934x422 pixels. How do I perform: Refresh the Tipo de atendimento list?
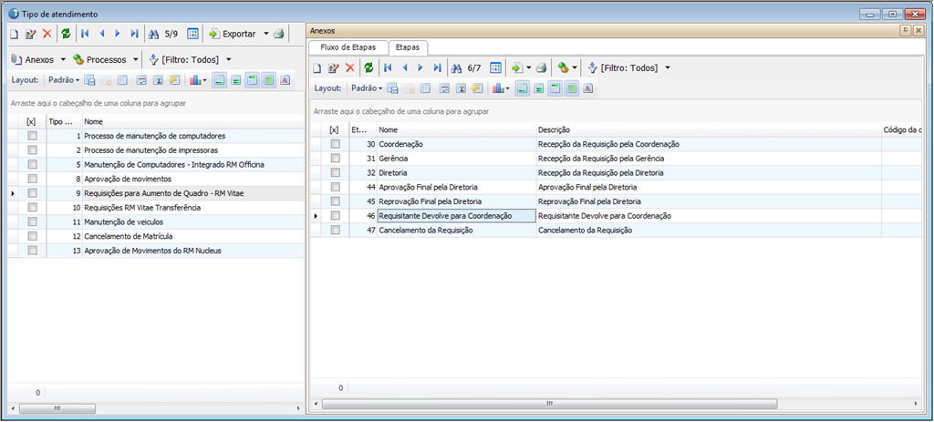[x=66, y=34]
